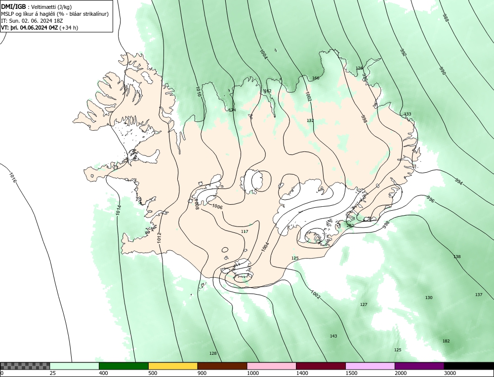Pick the light purple 1500–2000 legend swatch

[370, 366]
